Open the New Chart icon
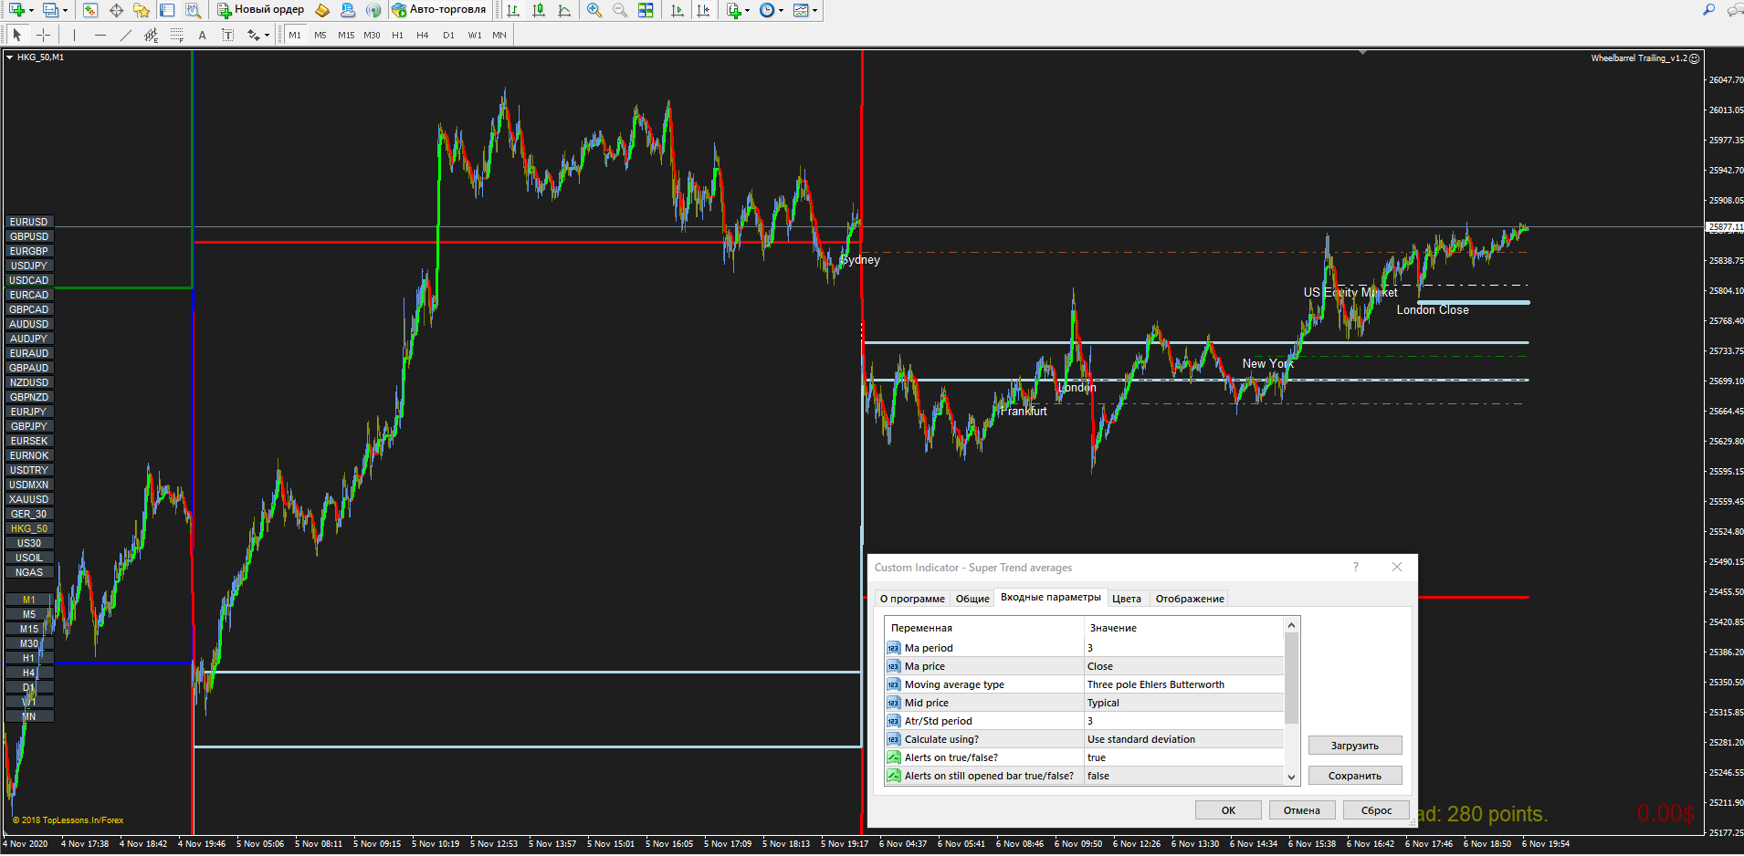 [16, 10]
